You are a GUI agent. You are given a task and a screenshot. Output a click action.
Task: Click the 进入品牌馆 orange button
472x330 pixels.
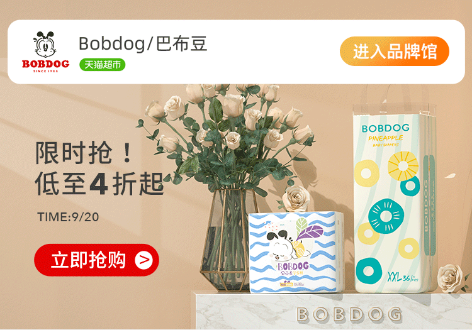(x=395, y=52)
